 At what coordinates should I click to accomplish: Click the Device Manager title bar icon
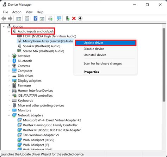4,5
